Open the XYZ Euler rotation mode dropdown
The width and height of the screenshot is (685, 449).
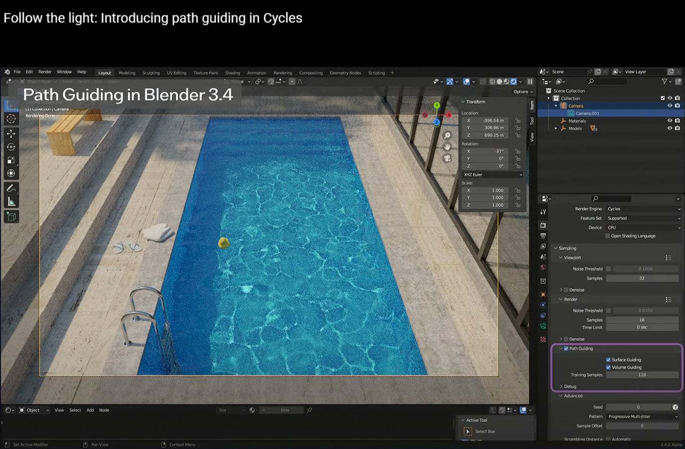492,175
